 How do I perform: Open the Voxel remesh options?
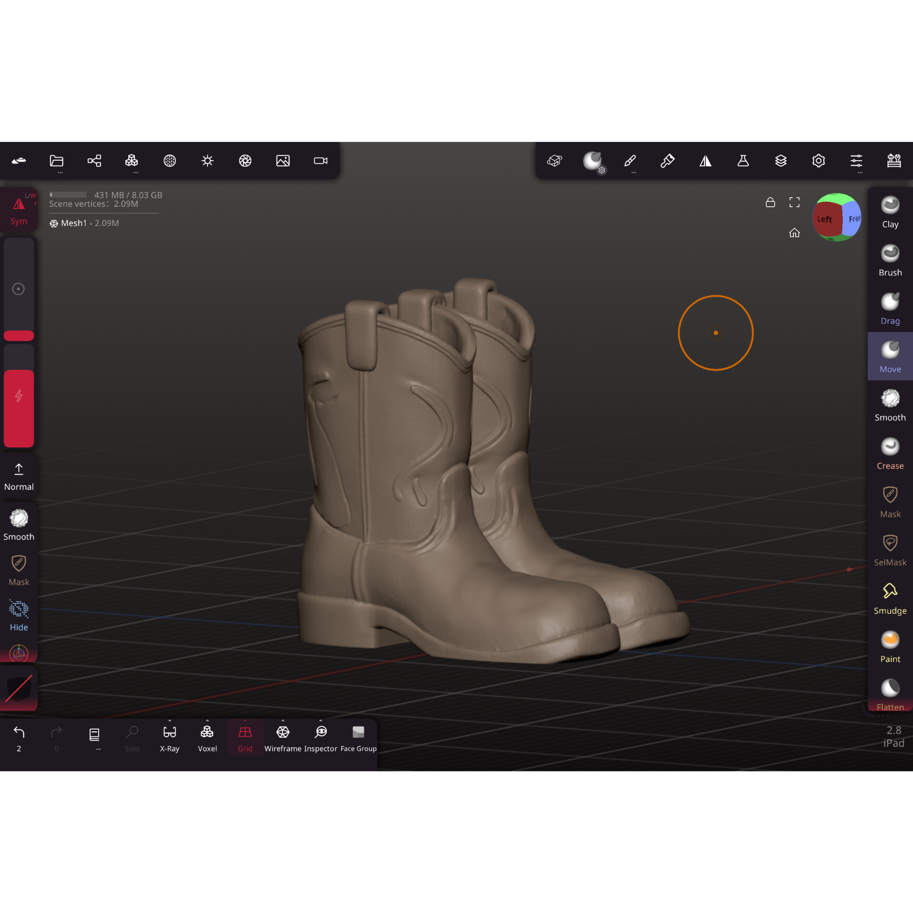pos(207,738)
